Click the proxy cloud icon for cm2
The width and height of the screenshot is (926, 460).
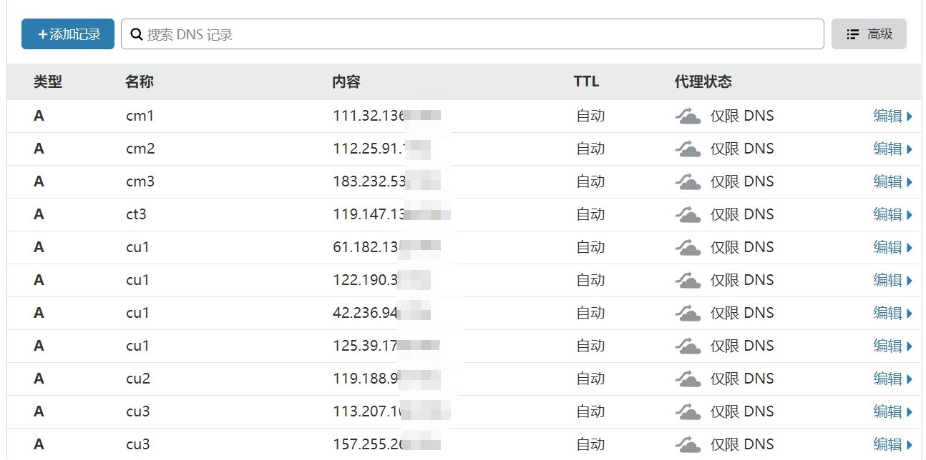(688, 149)
